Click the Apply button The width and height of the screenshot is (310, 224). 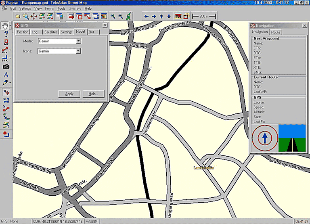(69, 94)
